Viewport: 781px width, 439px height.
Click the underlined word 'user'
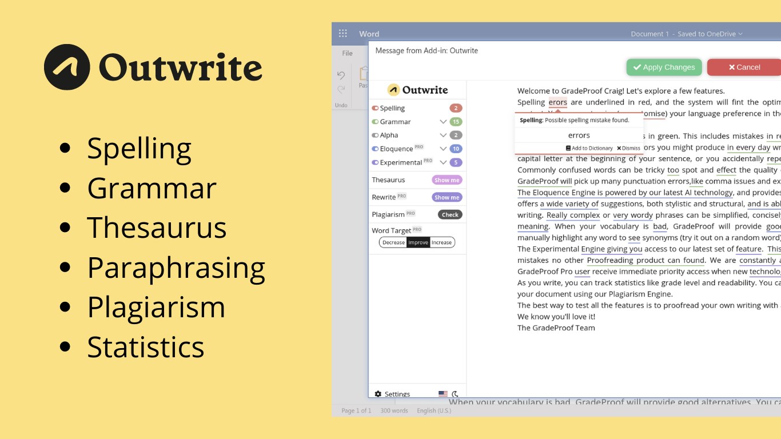click(x=582, y=272)
